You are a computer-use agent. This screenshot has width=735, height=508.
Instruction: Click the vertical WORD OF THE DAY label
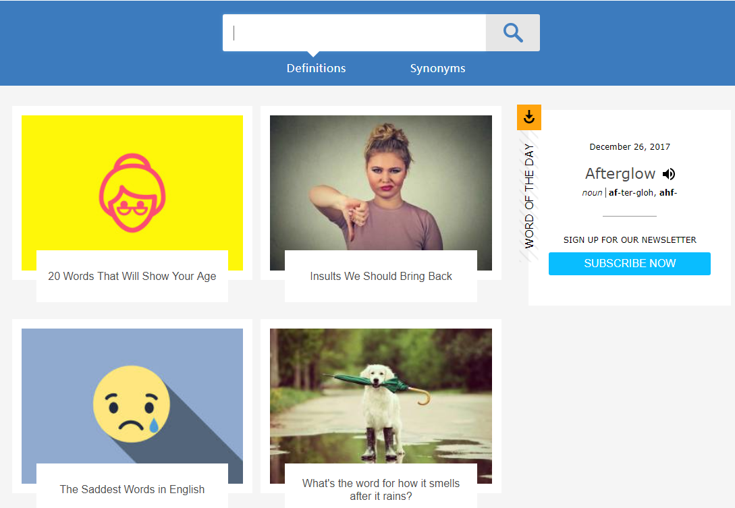(529, 196)
